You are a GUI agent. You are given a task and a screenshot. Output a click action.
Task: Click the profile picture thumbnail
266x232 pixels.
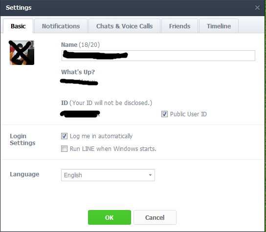coord(22,53)
